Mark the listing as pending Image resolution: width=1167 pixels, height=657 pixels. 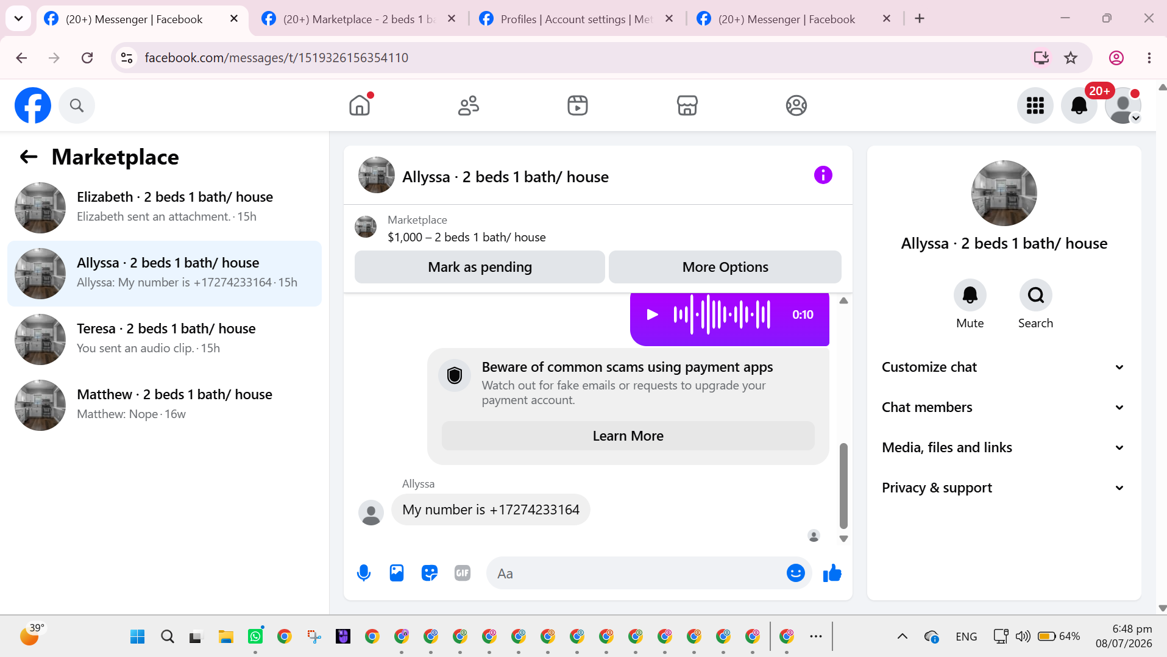pyautogui.click(x=480, y=267)
